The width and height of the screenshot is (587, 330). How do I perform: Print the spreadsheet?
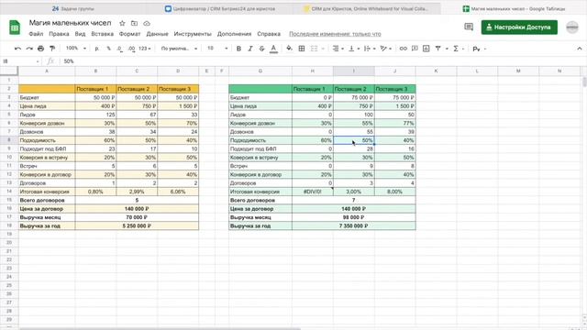(x=40, y=49)
